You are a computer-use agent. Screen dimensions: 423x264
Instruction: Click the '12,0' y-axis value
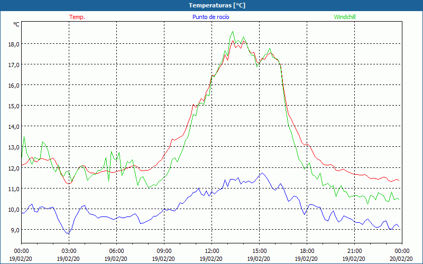(x=14, y=168)
